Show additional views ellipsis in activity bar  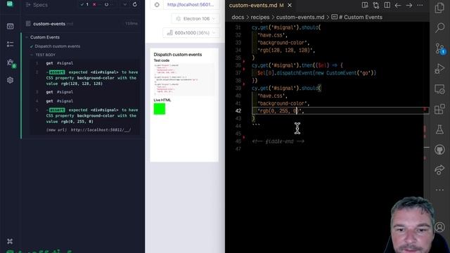click(439, 190)
